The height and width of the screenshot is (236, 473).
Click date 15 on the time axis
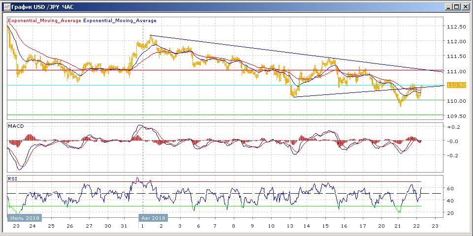[325, 226]
